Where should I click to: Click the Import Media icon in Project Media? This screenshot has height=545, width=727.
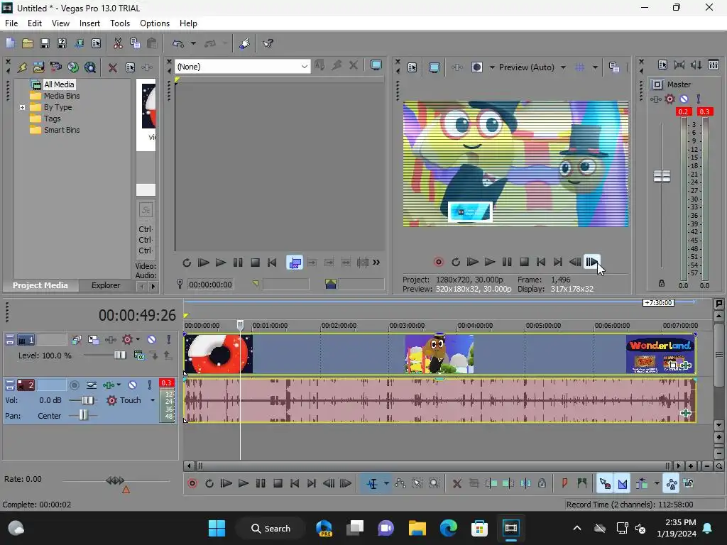pos(38,67)
